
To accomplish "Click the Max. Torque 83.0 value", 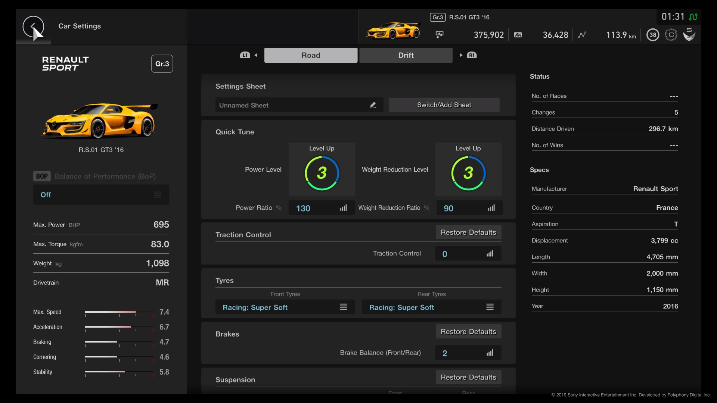I will tap(160, 244).
